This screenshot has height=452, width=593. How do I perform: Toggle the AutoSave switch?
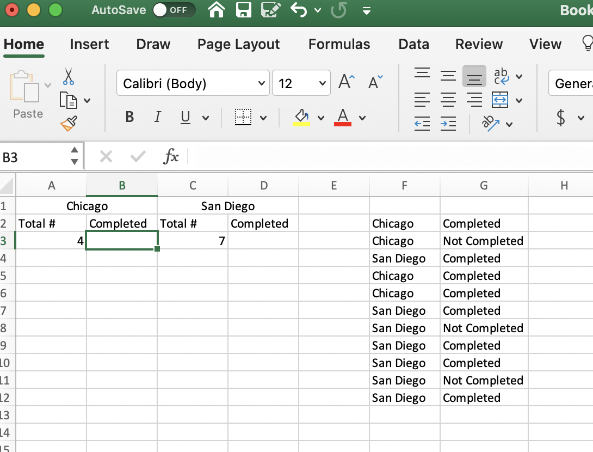pos(174,10)
